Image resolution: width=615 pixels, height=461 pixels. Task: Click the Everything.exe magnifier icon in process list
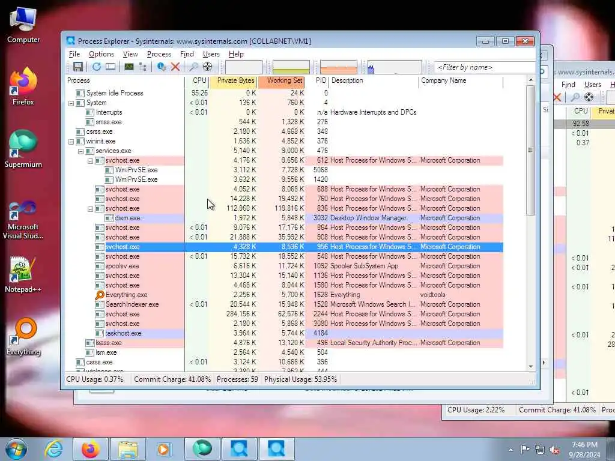coord(100,295)
